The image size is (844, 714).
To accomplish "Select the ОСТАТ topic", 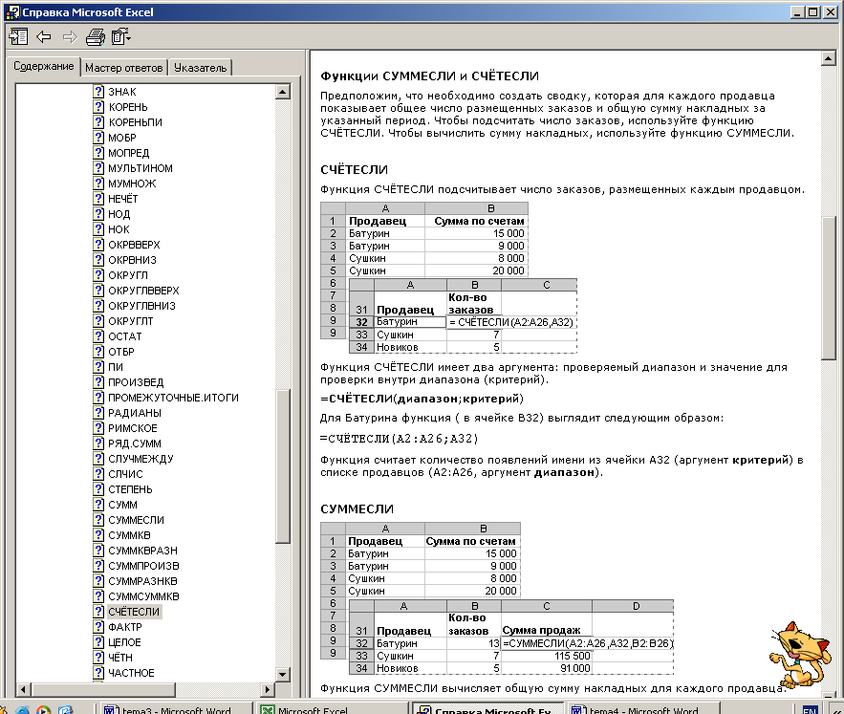I will [x=125, y=336].
